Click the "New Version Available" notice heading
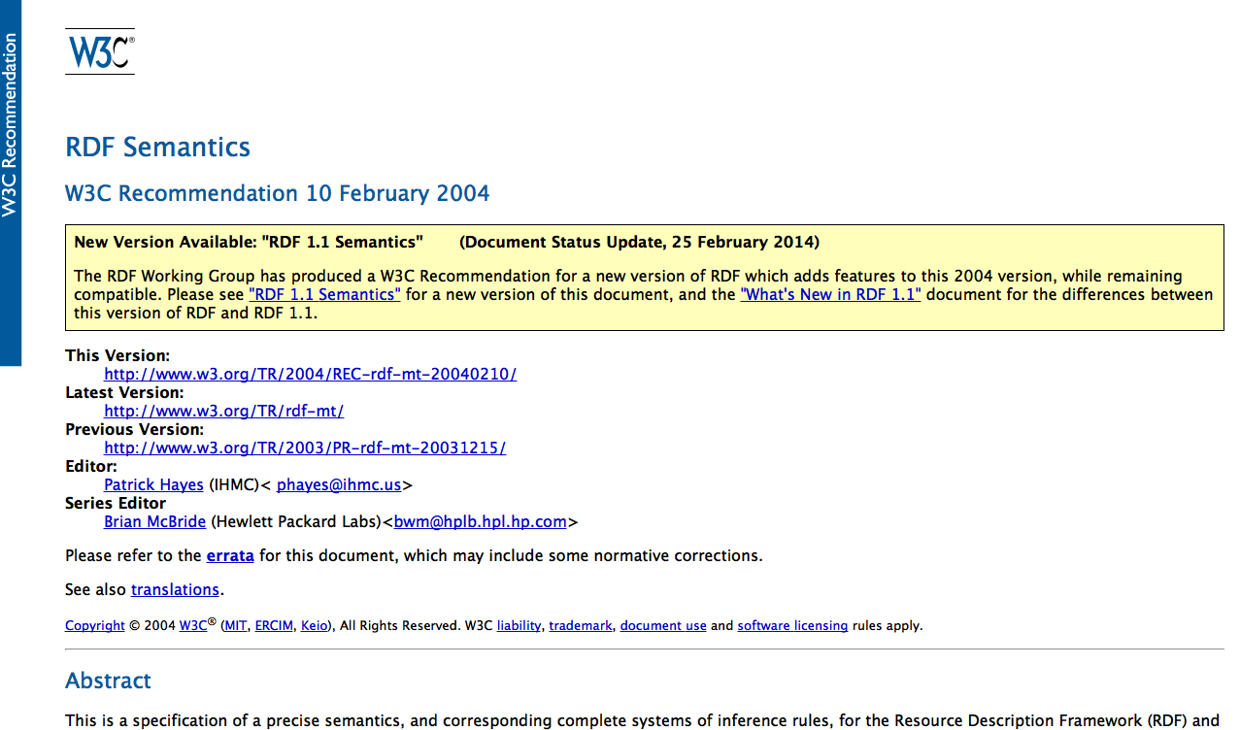The image size is (1240, 730). [249, 242]
